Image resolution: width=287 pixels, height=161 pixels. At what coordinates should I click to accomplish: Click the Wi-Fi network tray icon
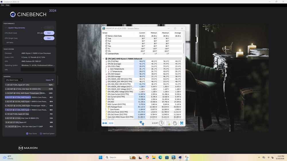pyautogui.click(x=269, y=157)
